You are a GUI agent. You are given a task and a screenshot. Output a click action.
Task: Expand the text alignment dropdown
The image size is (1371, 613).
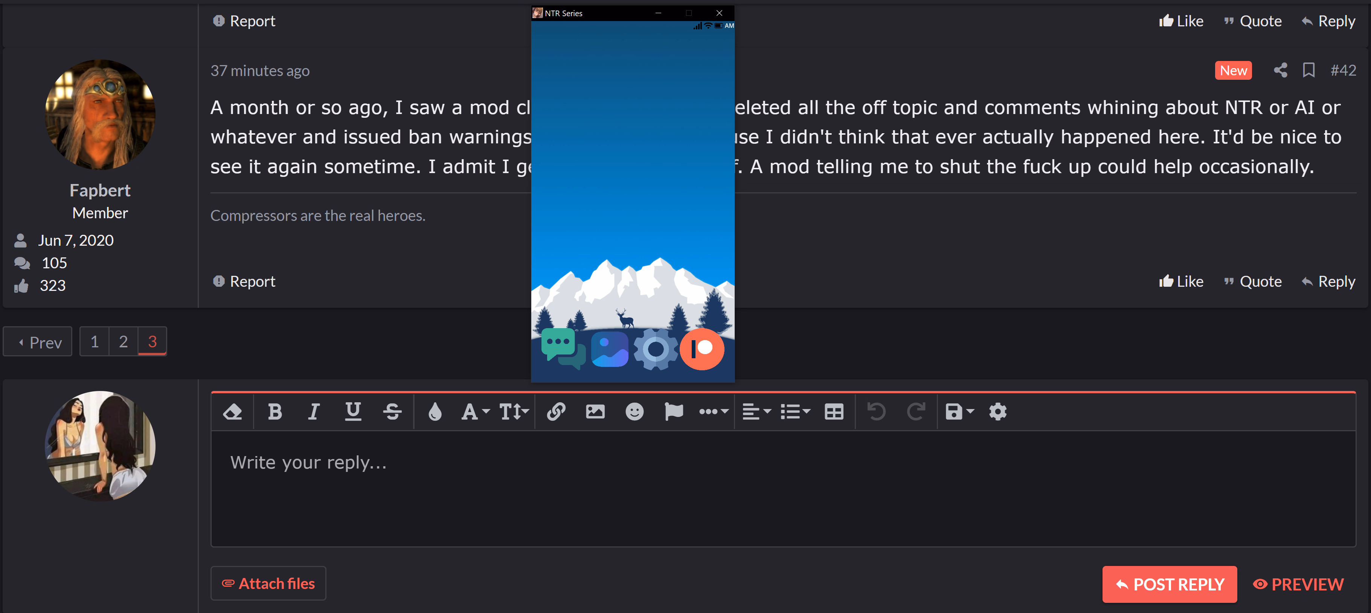[756, 412]
